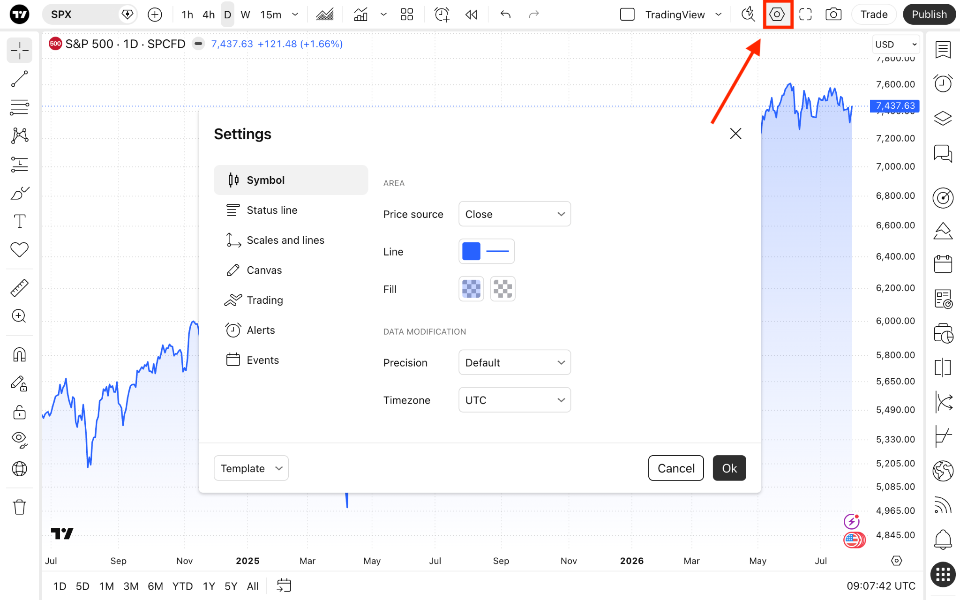Screen dimensions: 960x600
Task: Select the 15m timeframe
Action: pos(271,15)
